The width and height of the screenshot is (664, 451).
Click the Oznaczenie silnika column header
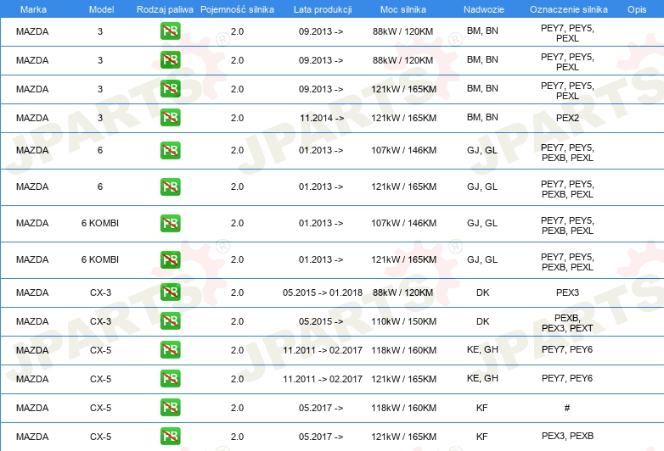[569, 9]
